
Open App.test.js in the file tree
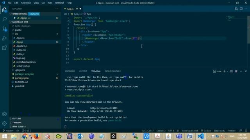pyautogui.click(x=22, y=46)
